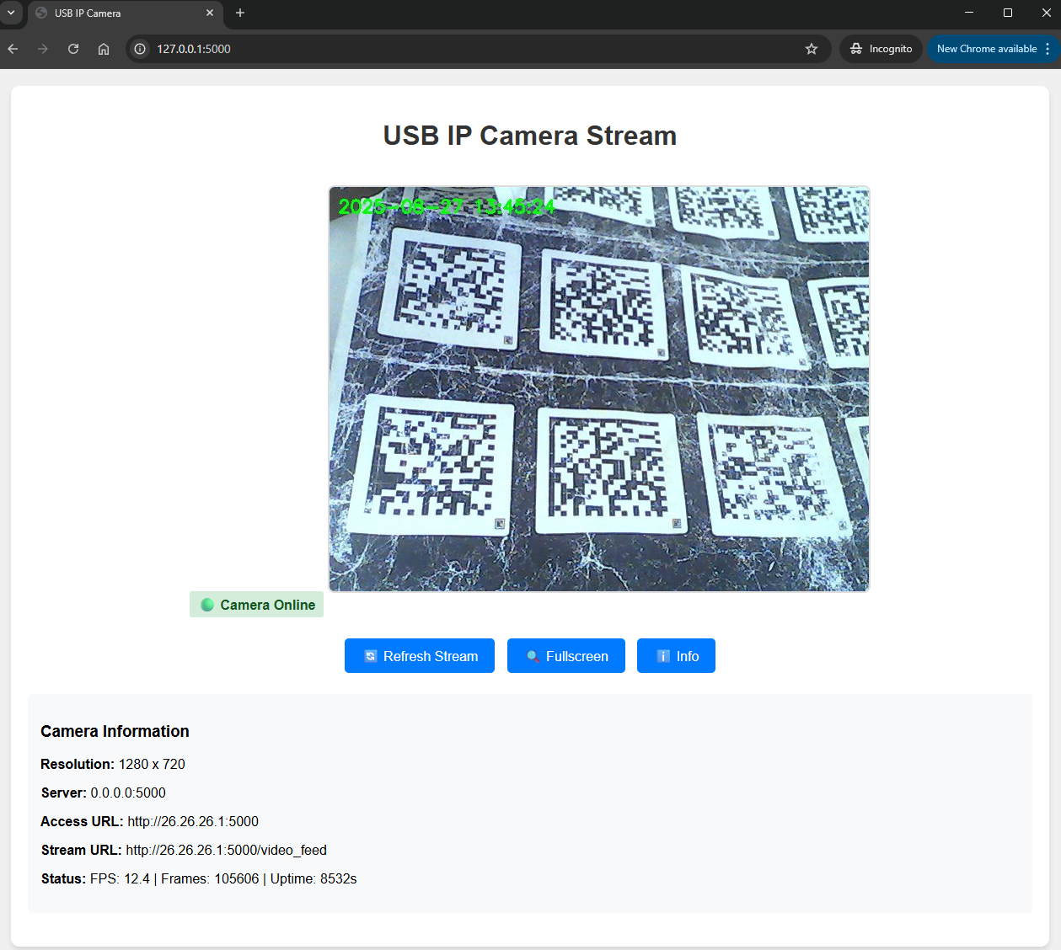Open the Incognito indicator
1061x950 pixels.
[881, 49]
